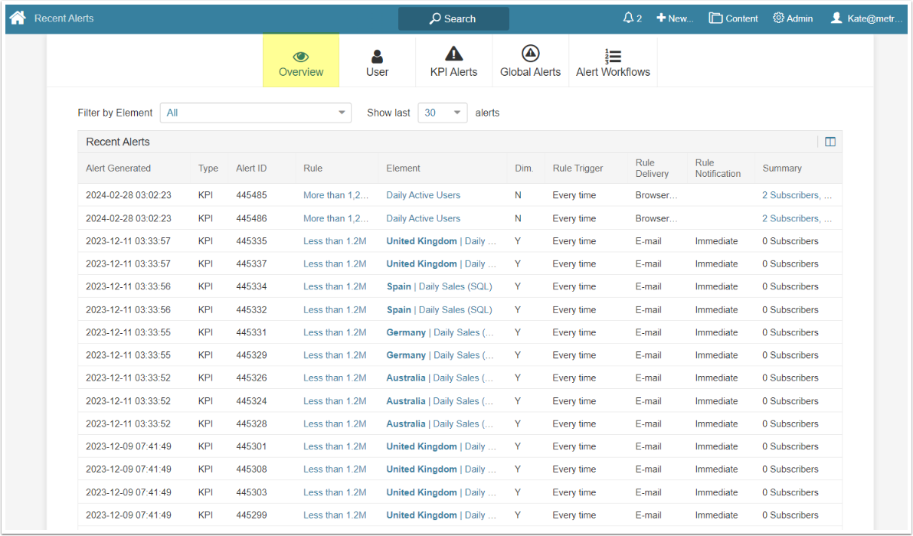Screen dimensions: 913x536
Task: Open 2 Subscribers summary link for alert 445486
Action: (x=797, y=218)
